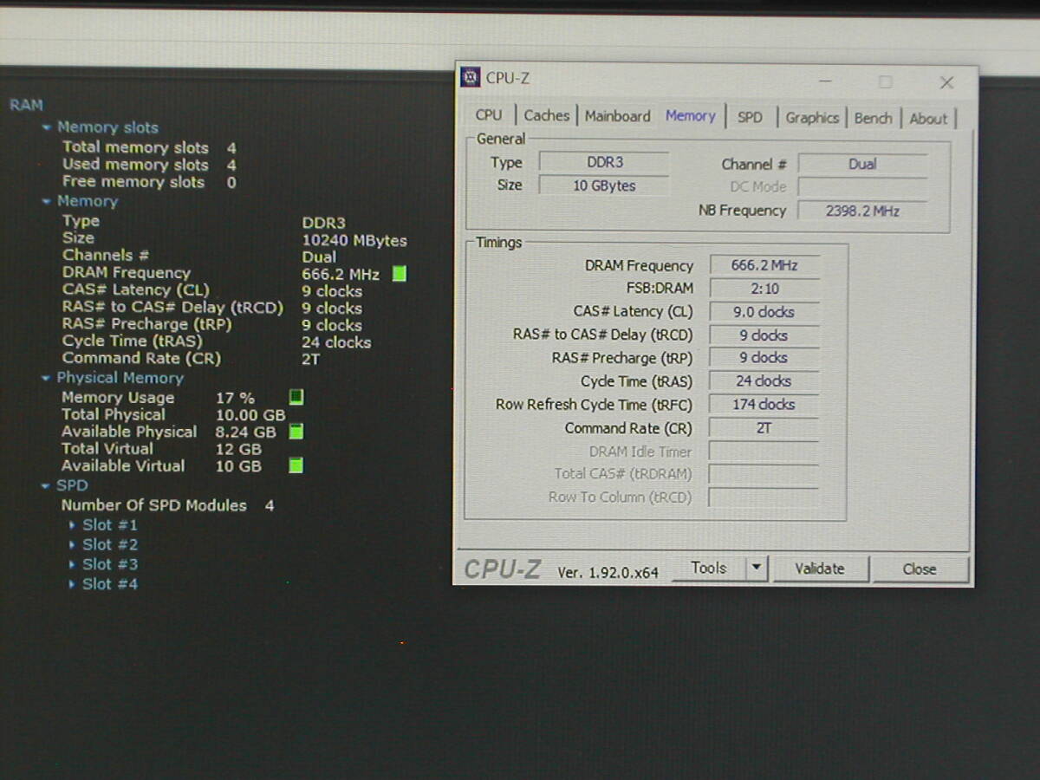Switch to the CPU tab in CPU-Z
Viewport: 1040px width, 780px height.
point(489,115)
